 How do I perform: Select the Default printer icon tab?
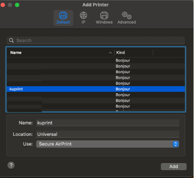63,18
